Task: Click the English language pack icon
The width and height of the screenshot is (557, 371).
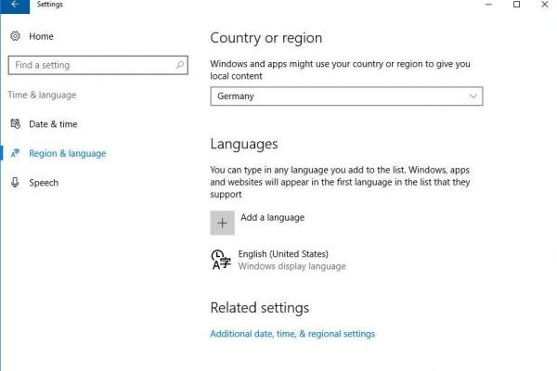Action: click(221, 260)
